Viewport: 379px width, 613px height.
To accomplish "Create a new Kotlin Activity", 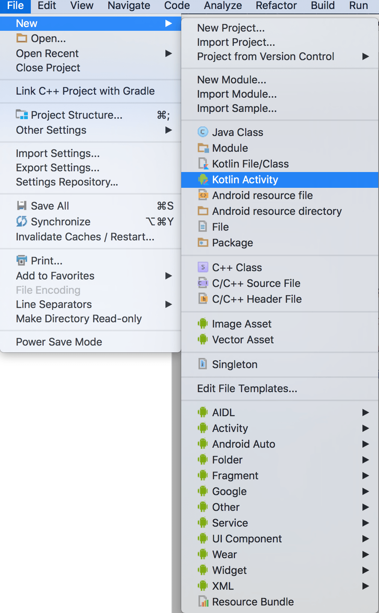I will (x=245, y=180).
